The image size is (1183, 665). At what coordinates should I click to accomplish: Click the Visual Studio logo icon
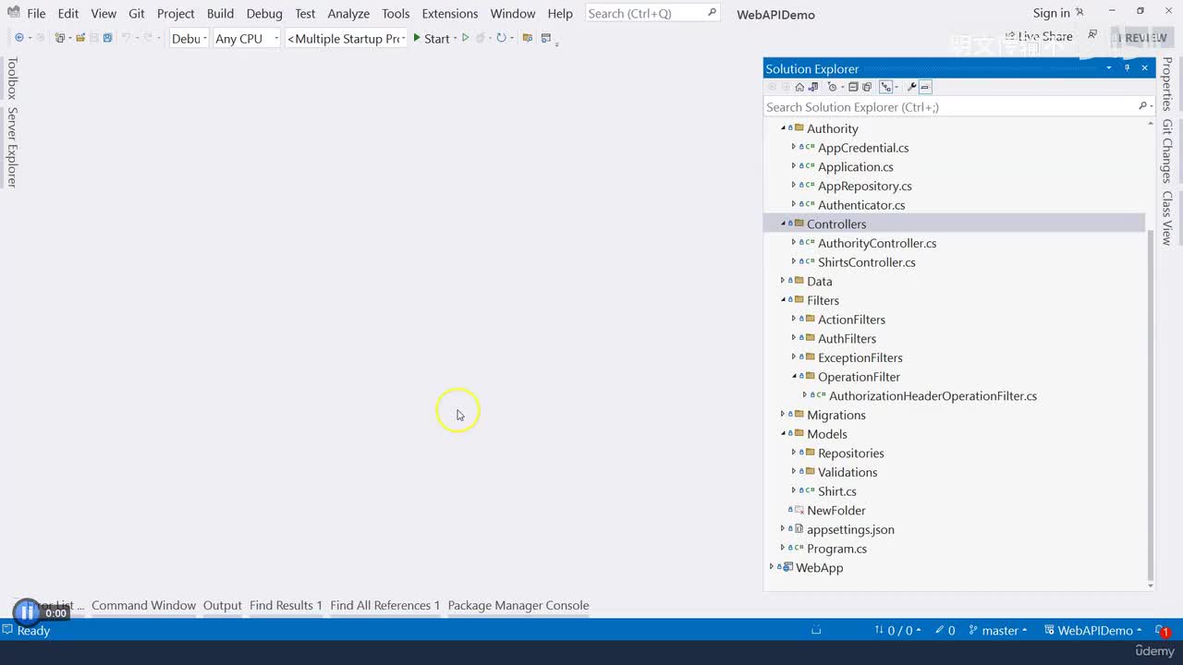coord(13,13)
